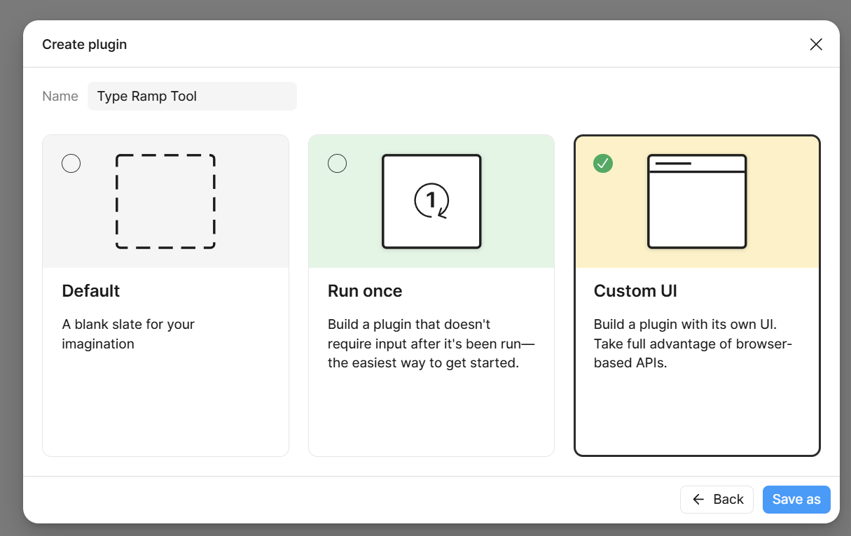Click the Custom UI window illustration
The image size is (851, 536).
pyautogui.click(x=697, y=202)
